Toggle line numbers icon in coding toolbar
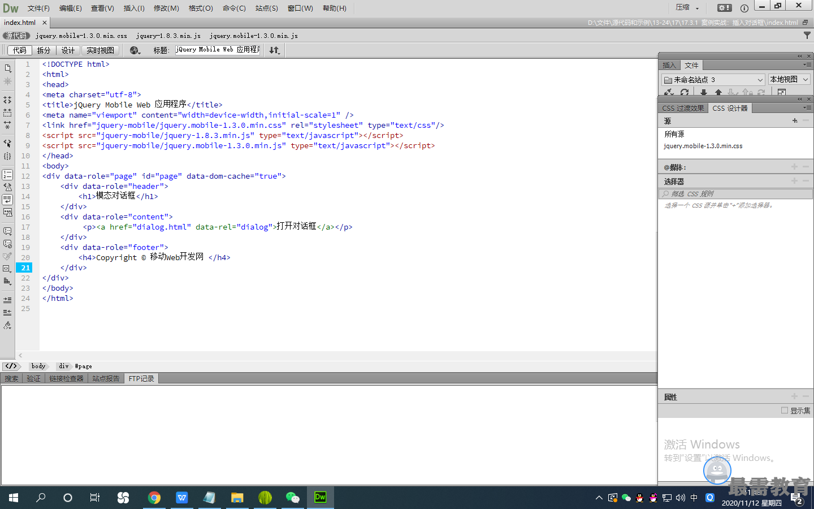Image resolution: width=814 pixels, height=509 pixels. (7, 175)
